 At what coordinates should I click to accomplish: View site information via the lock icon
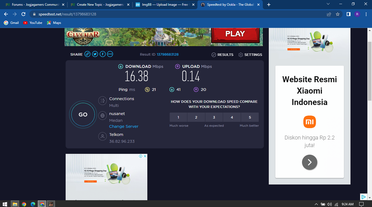34,14
